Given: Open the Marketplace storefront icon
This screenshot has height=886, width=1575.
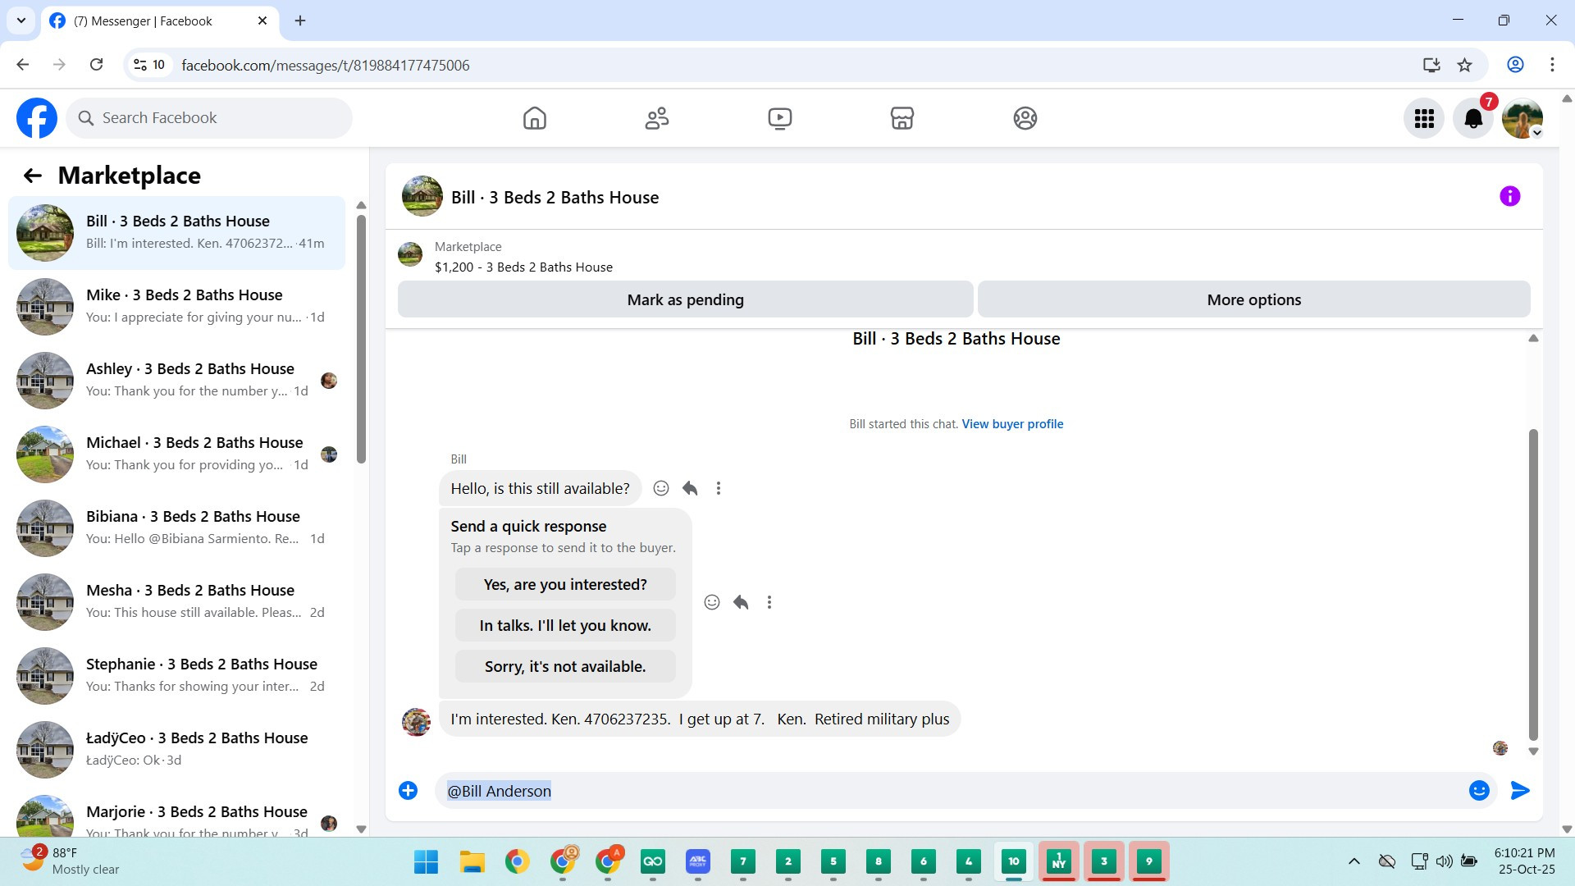Looking at the screenshot, I should pos(902,118).
